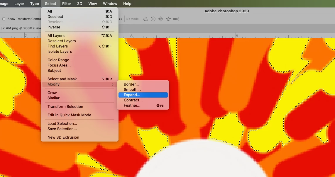Choose All Layers menu item
Viewport: 335px width, 177px height.
[79, 36]
